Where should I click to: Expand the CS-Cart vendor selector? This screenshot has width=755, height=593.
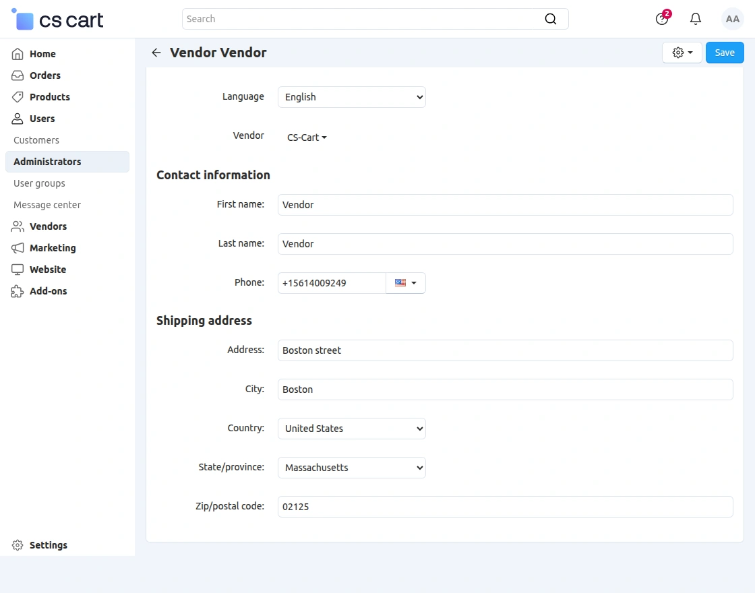coord(306,137)
